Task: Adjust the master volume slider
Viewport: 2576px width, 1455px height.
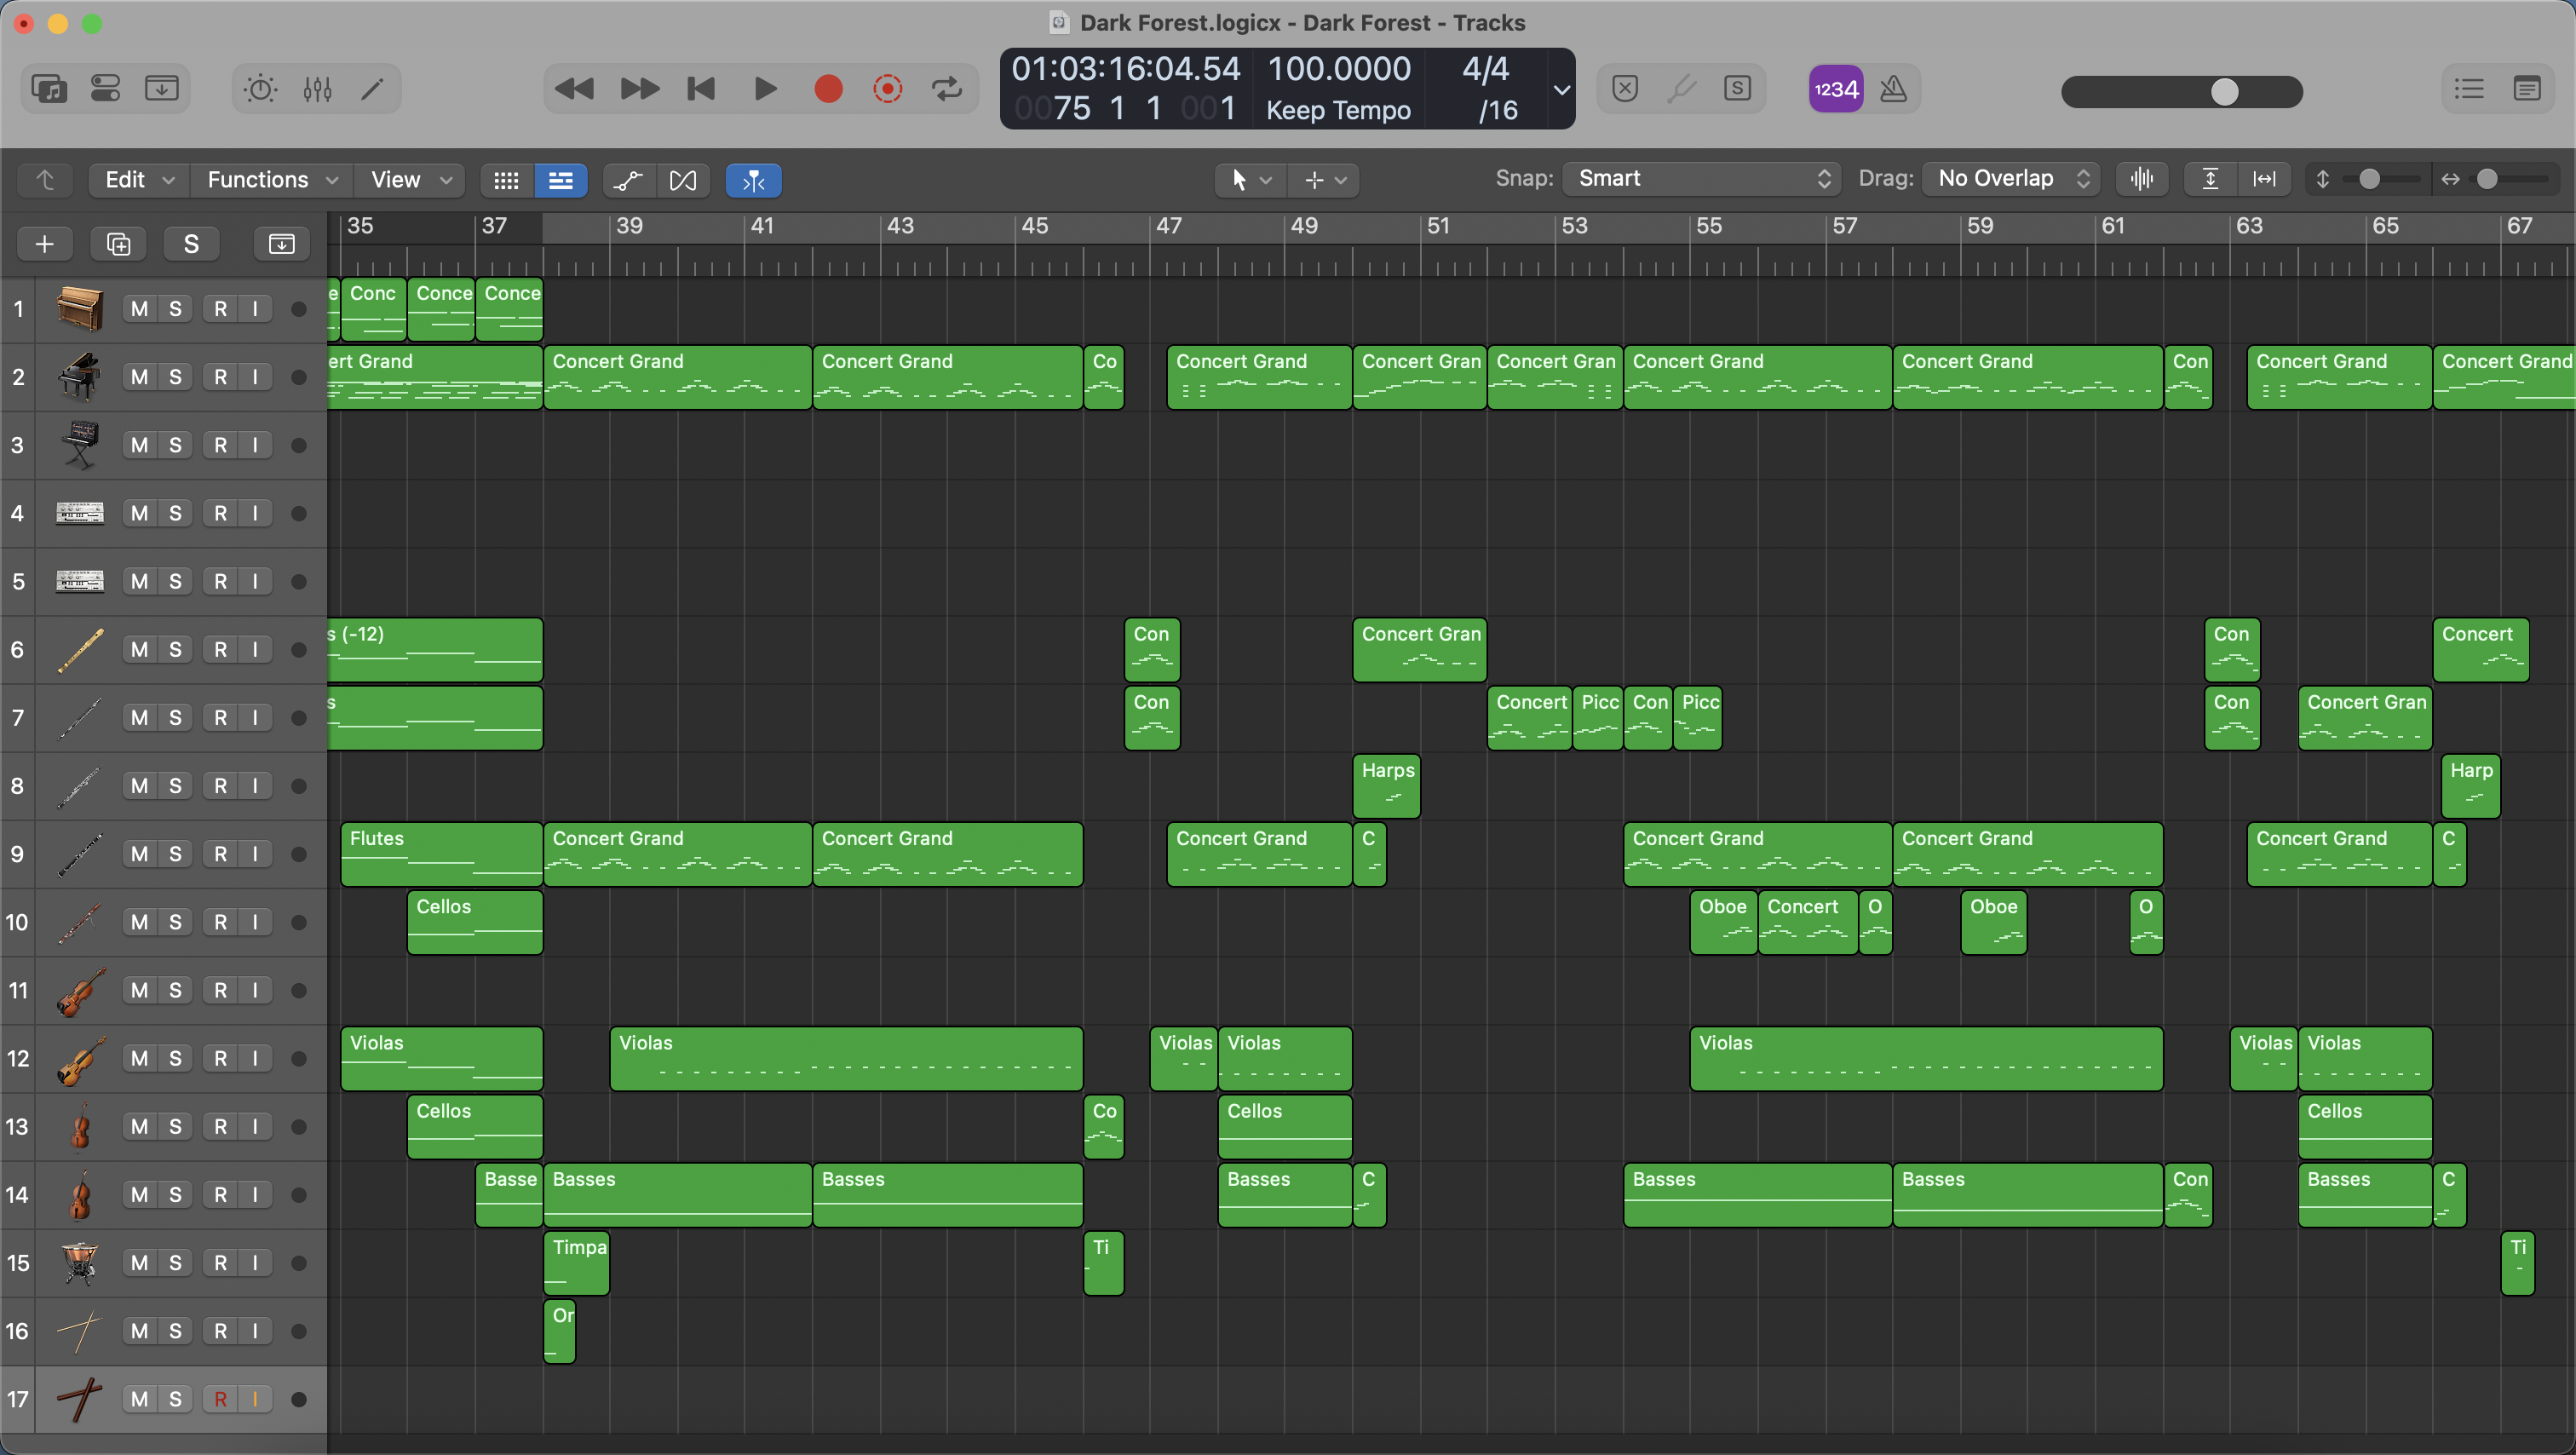Action: pos(2223,92)
